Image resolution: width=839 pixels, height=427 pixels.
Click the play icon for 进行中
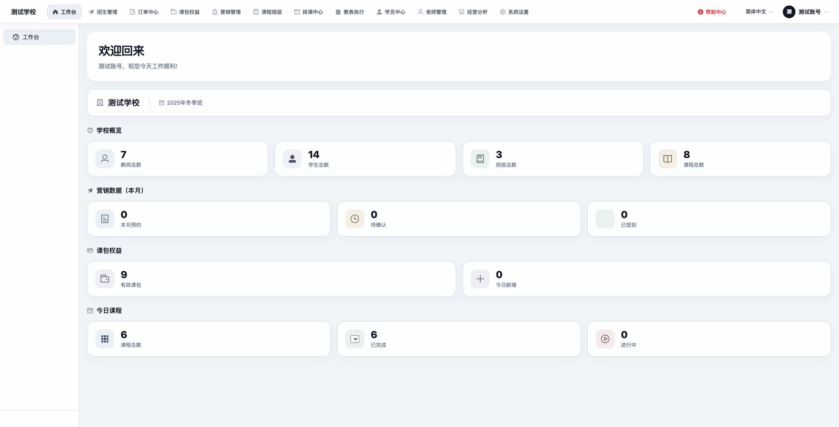click(605, 339)
